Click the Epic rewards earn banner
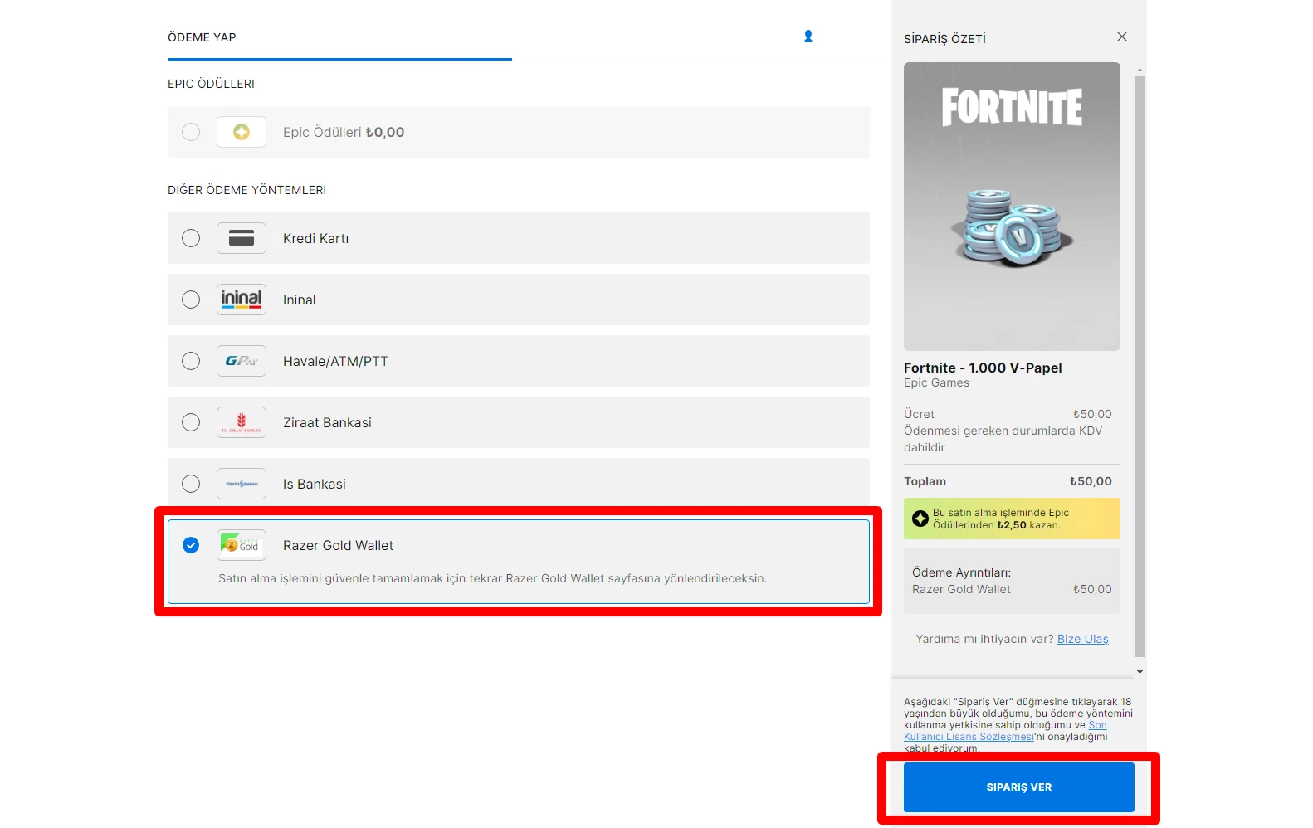The image size is (1313, 828). click(x=1012, y=519)
